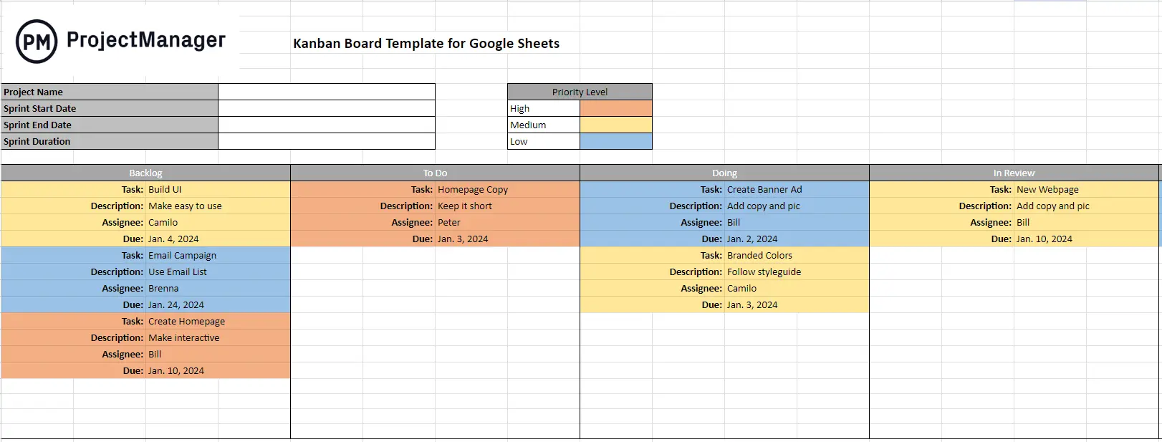Viewport: 1162px width, 442px height.
Task: Click the Priority Level header cell
Action: click(x=580, y=92)
